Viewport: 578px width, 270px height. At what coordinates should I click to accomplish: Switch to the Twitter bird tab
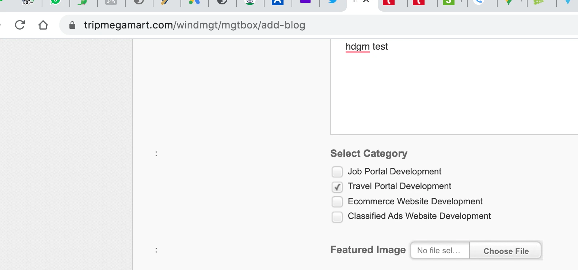[333, 2]
